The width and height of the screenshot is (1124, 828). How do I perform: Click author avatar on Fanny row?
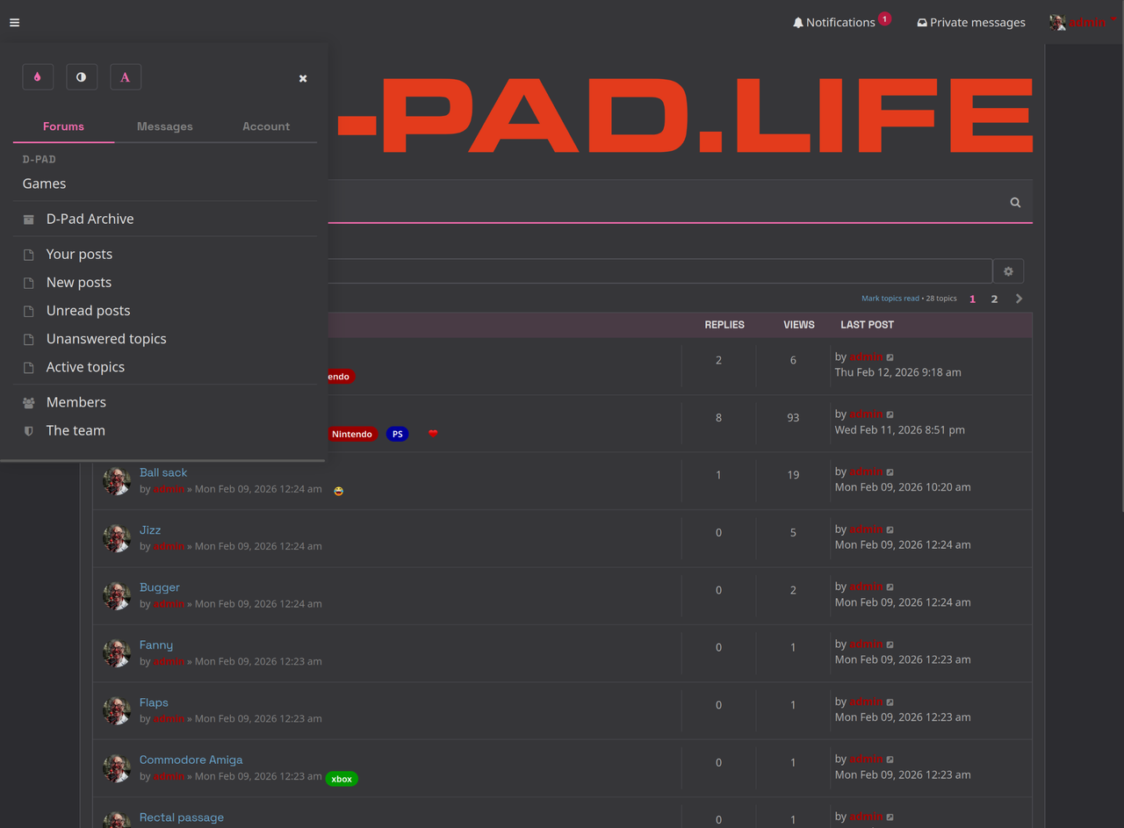point(117,653)
